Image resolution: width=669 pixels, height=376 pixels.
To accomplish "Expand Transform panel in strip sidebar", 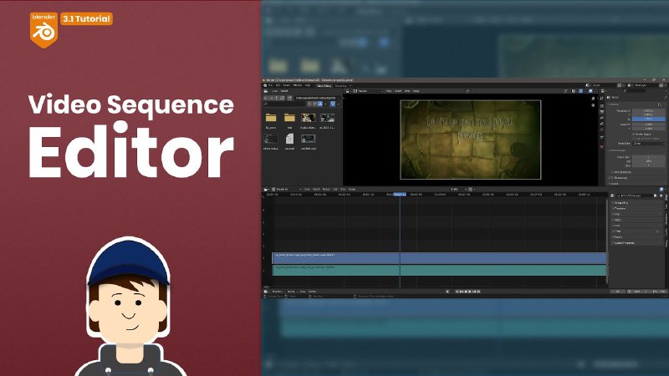I will 620,208.
